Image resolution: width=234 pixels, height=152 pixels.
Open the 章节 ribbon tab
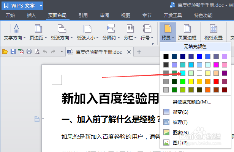(147, 15)
